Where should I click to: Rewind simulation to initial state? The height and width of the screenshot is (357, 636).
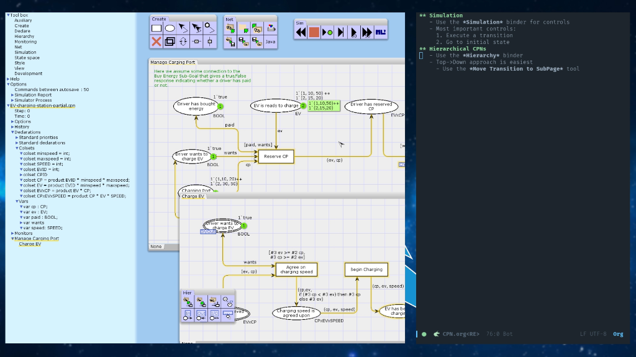[301, 32]
